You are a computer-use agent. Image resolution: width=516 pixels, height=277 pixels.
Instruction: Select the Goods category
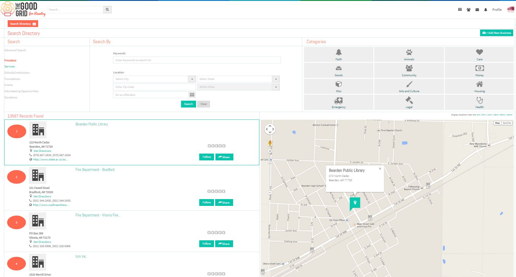click(x=338, y=71)
